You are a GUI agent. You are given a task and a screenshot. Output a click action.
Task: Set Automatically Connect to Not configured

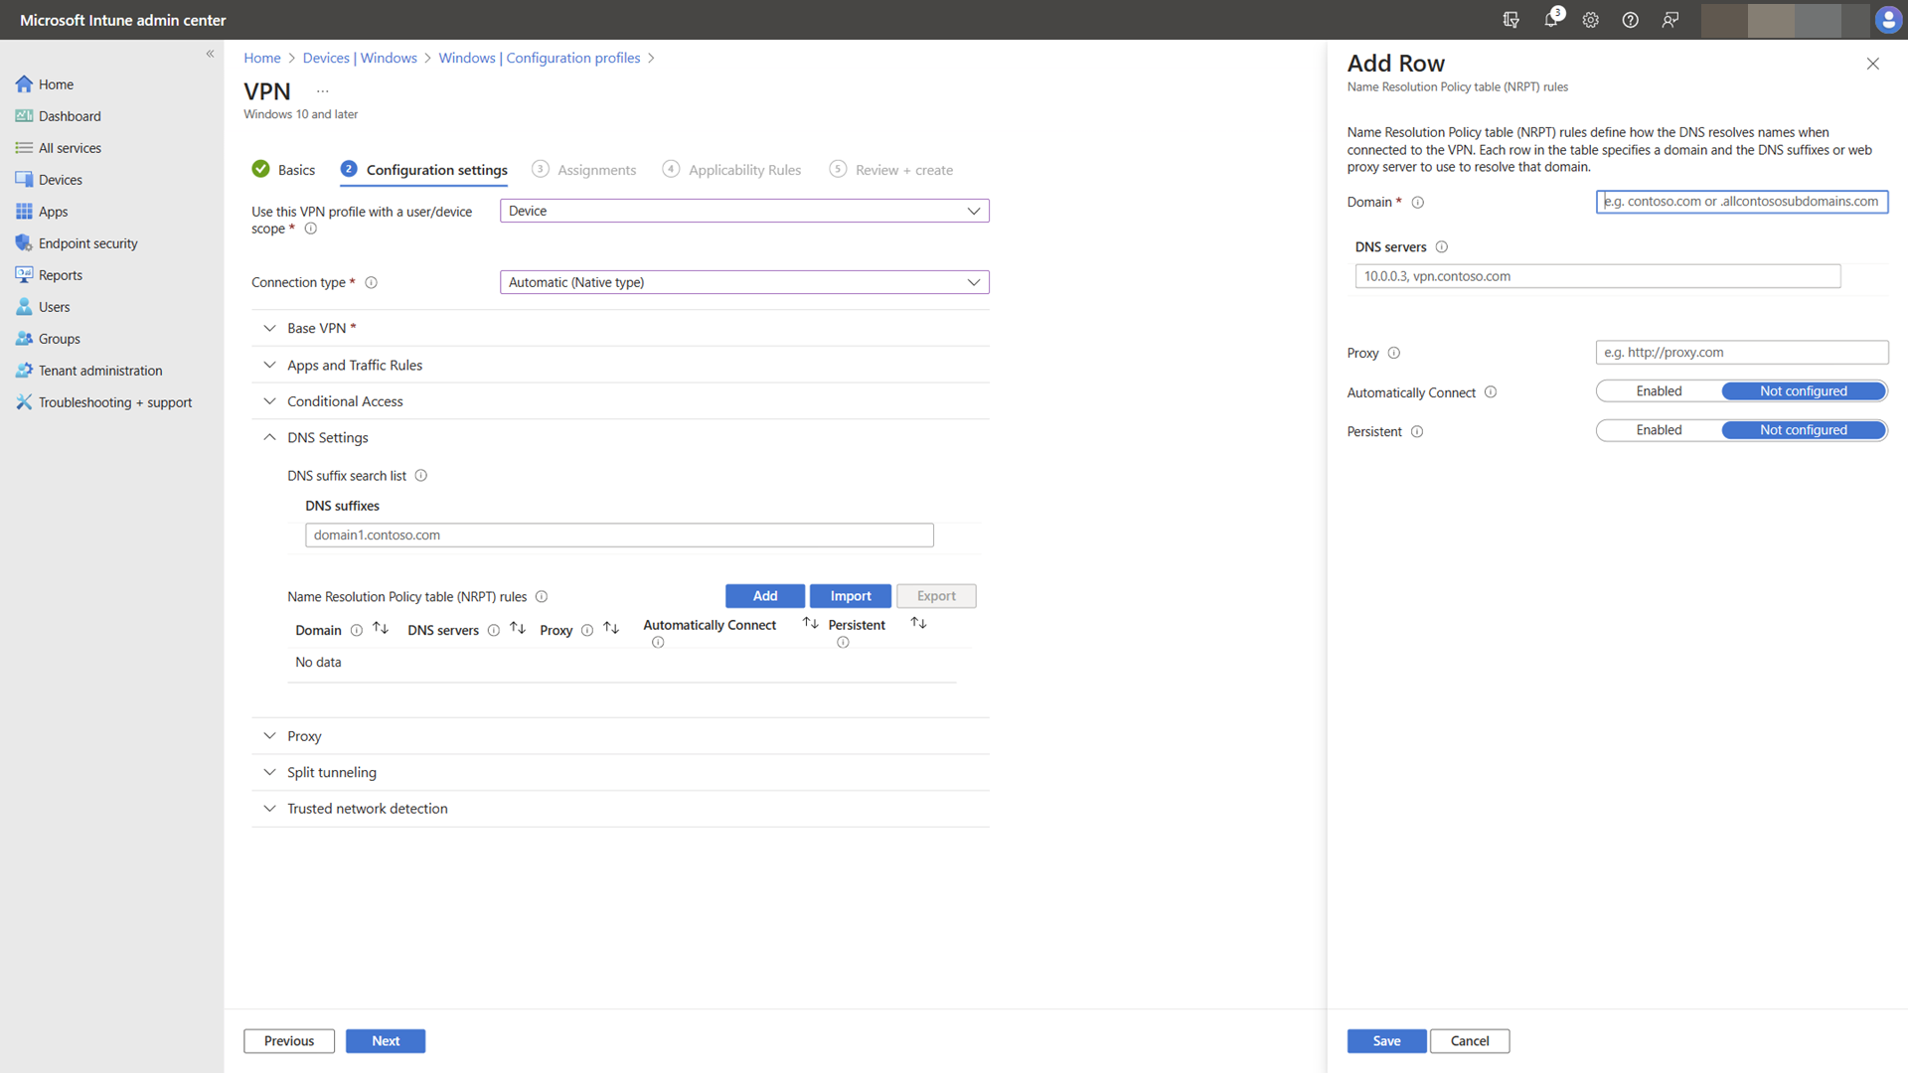click(1803, 391)
